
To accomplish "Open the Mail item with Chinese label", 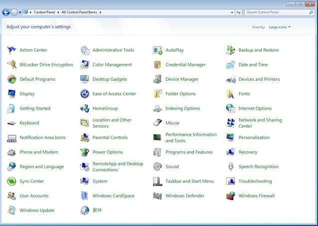I will click(97, 210).
